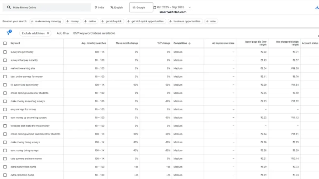Check 'extra money from home' row
319x179 pixels.
(x=5, y=167)
